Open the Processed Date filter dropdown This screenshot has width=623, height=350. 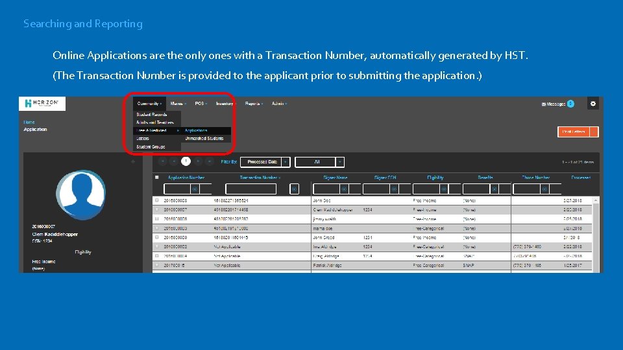click(x=265, y=162)
